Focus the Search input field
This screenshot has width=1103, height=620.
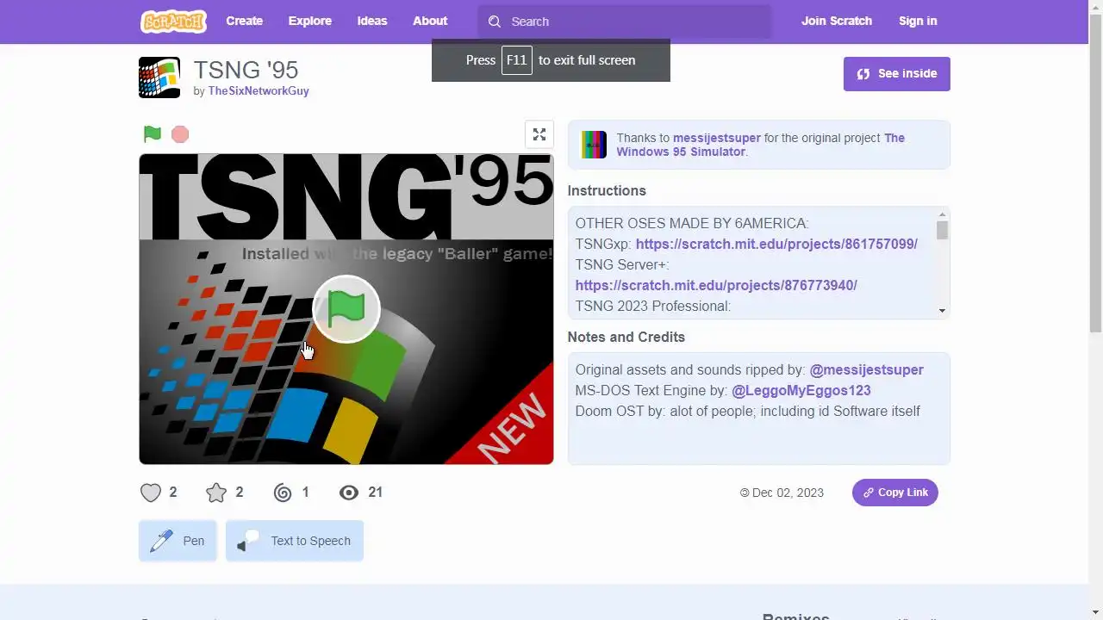click(x=625, y=22)
